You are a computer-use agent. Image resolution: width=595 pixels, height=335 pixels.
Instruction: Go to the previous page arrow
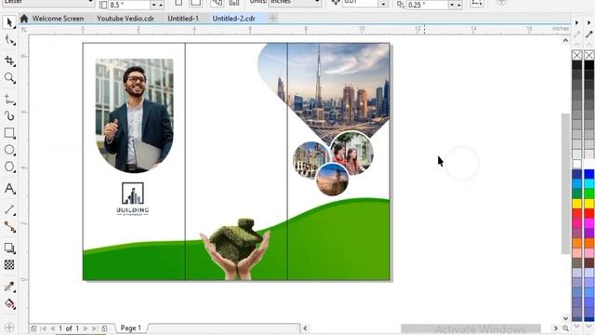(52, 328)
